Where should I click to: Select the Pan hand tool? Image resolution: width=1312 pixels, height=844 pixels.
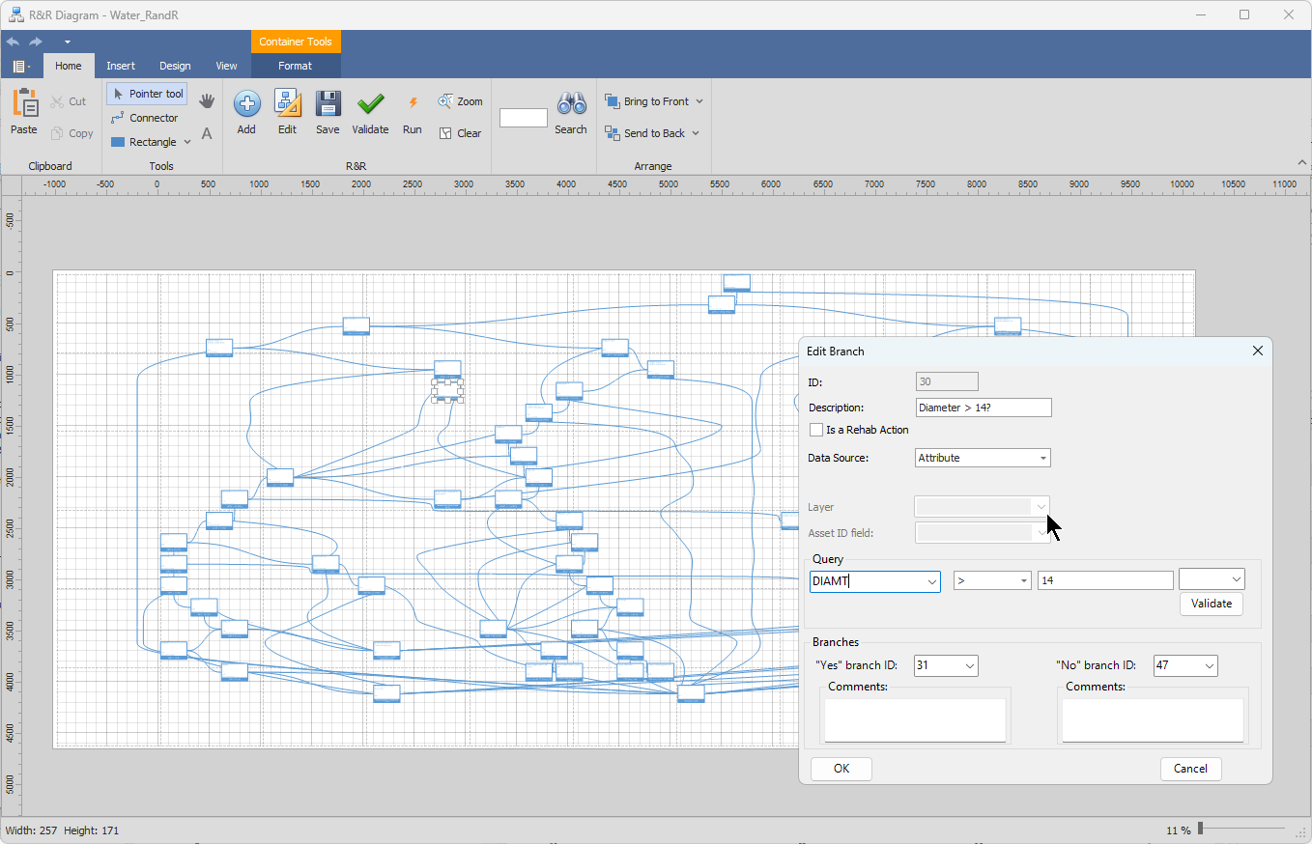[x=207, y=101]
